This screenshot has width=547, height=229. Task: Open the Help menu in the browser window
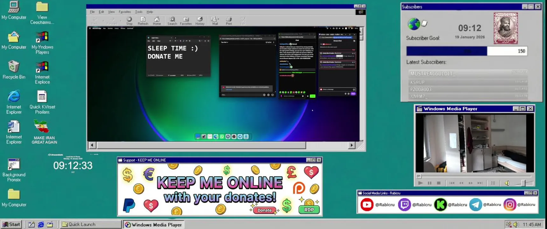[150, 12]
